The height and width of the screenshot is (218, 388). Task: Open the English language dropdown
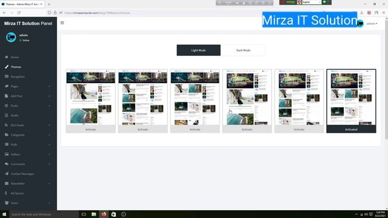coord(311,2)
